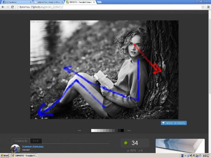Click 35PHOTO Chrome taskbar button
Image resolution: width=211 pixels, height=158 pixels.
click(x=24, y=156)
